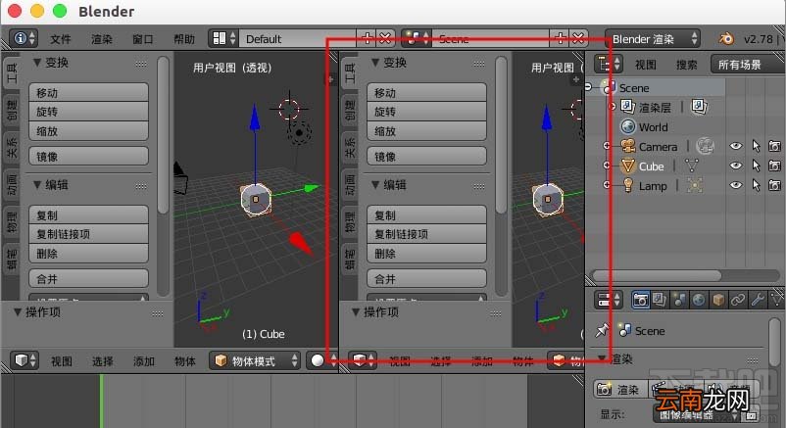This screenshot has width=786, height=428.
Task: Delete the Default screen layout
Action: coord(385,38)
